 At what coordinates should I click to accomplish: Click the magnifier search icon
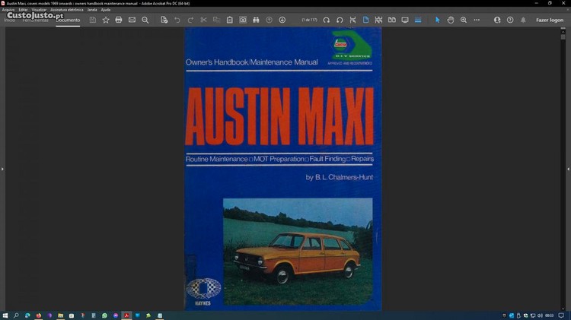[x=145, y=20]
